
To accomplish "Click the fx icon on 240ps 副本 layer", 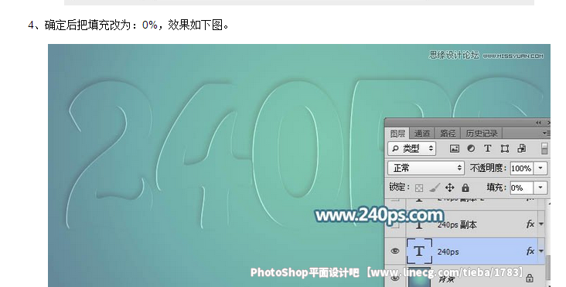I will click(530, 224).
